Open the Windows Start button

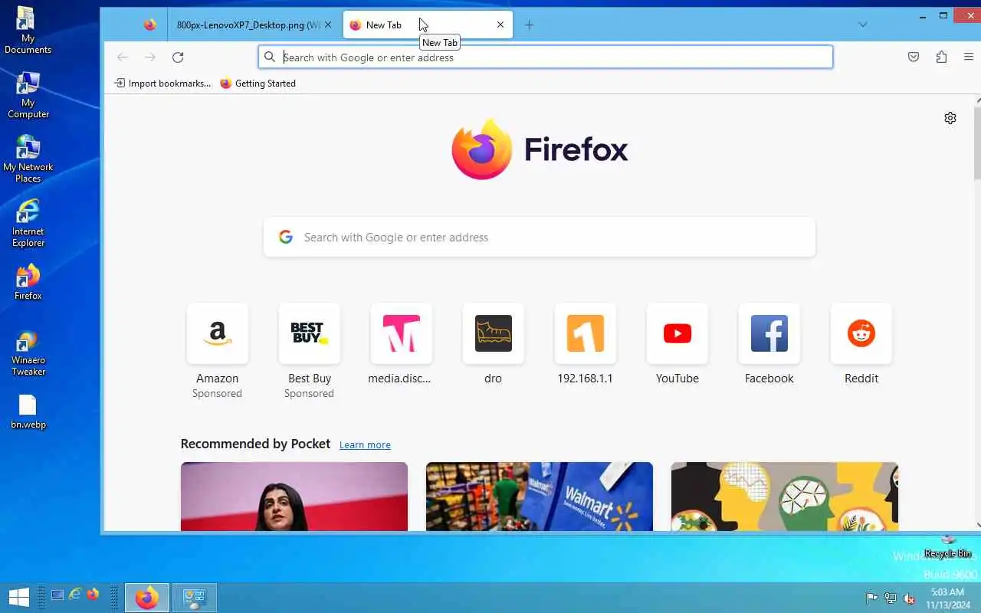coord(18,597)
